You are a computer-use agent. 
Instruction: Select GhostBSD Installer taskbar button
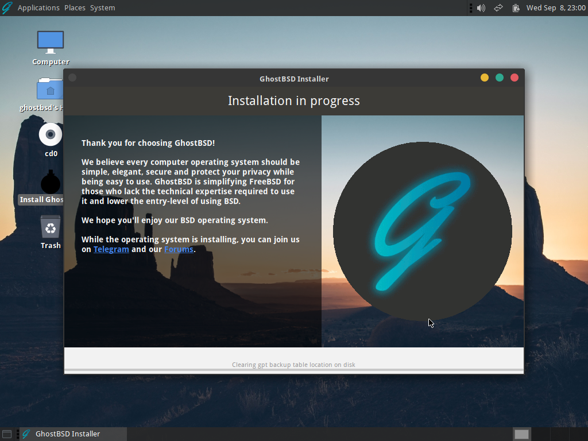(73, 434)
